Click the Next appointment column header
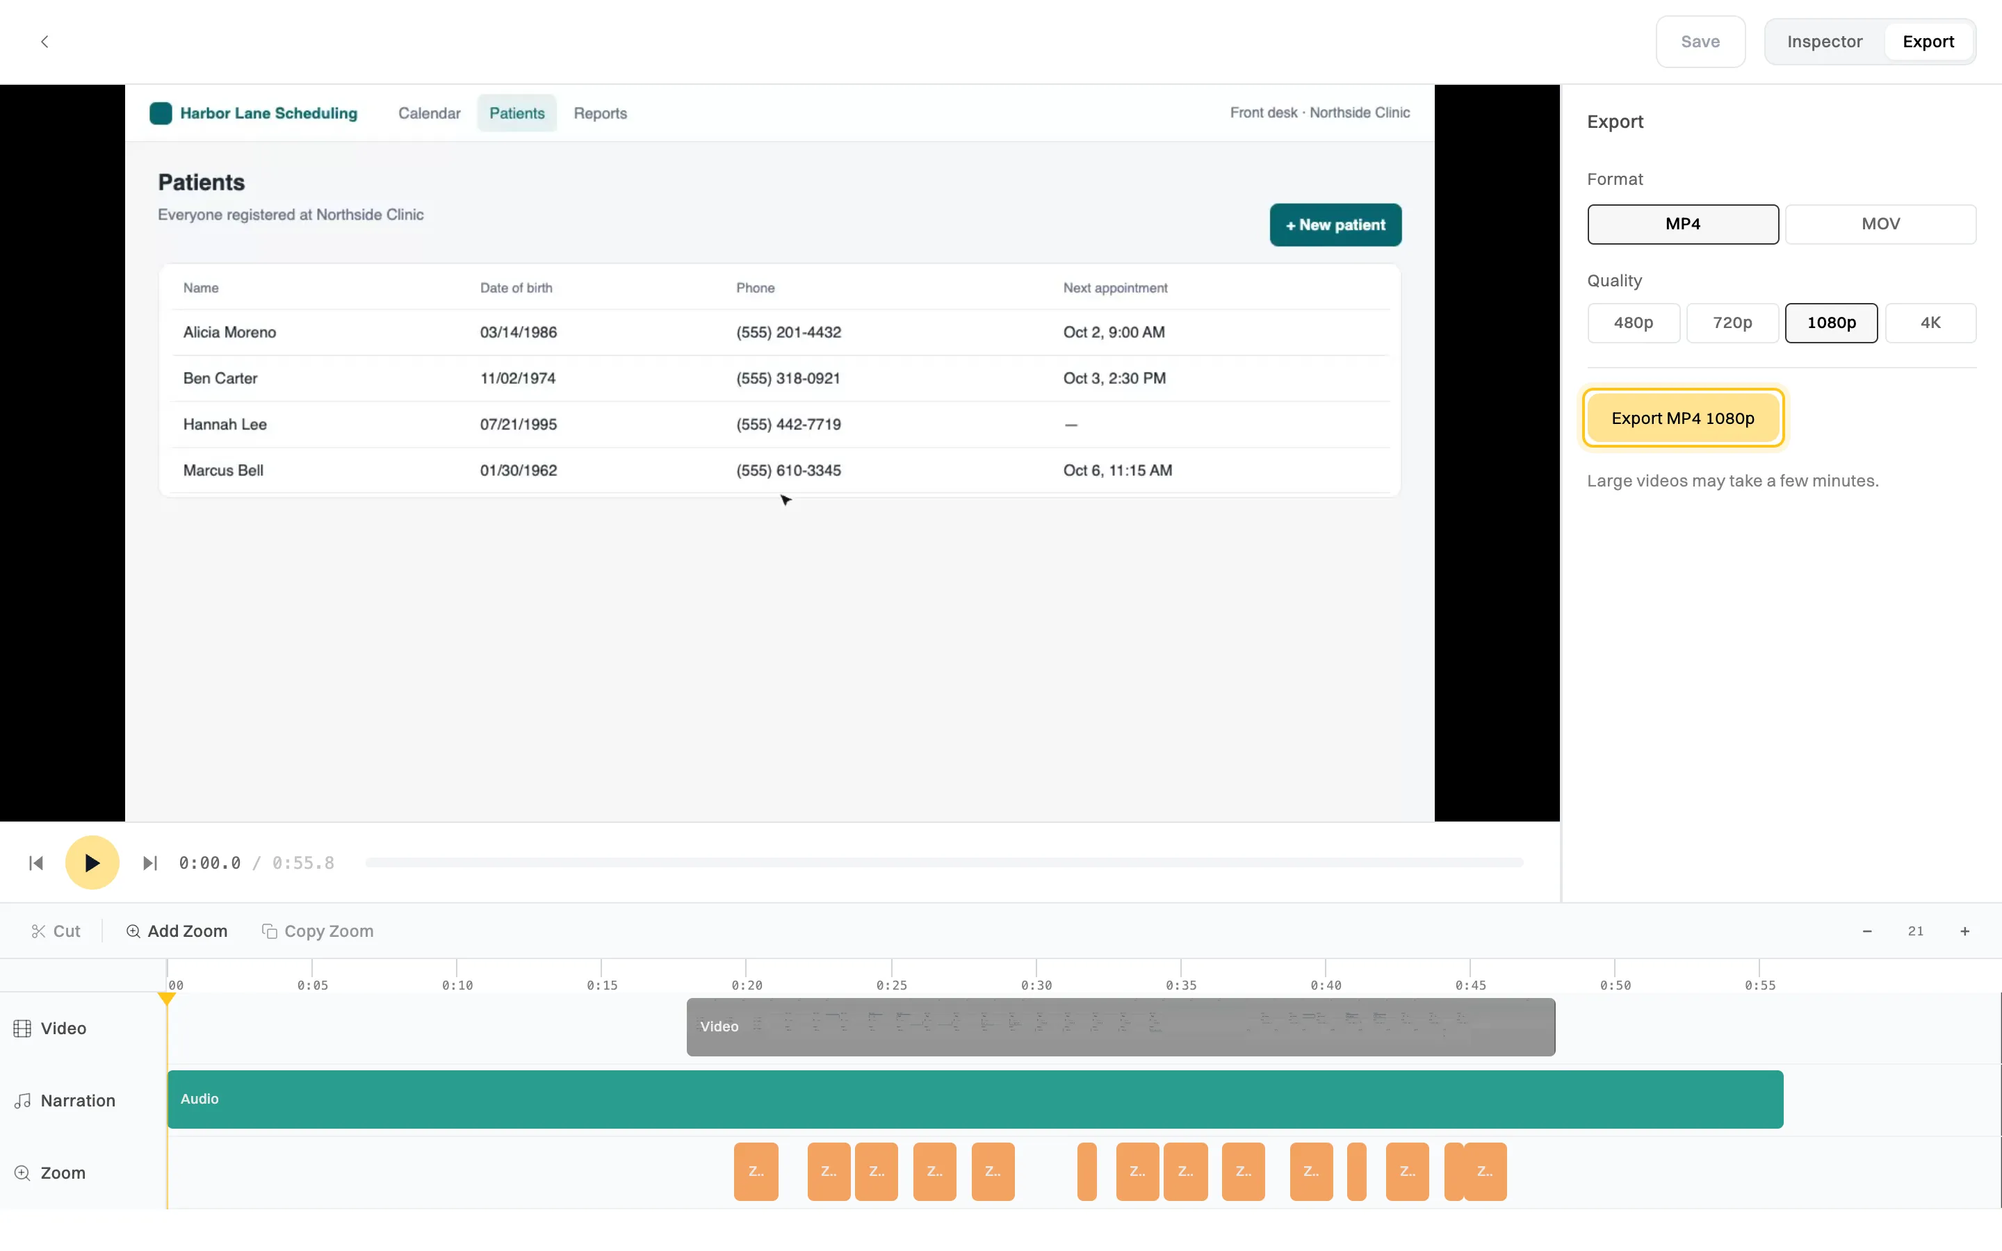The width and height of the screenshot is (2002, 1251). click(1115, 288)
